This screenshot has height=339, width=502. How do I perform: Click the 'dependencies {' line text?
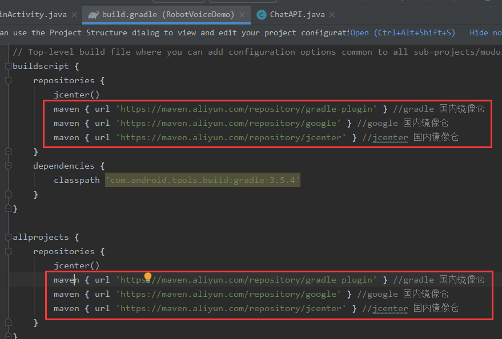point(69,166)
